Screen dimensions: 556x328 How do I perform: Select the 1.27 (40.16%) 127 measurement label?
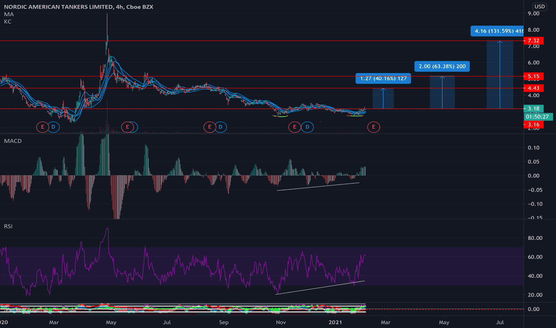[x=384, y=78]
